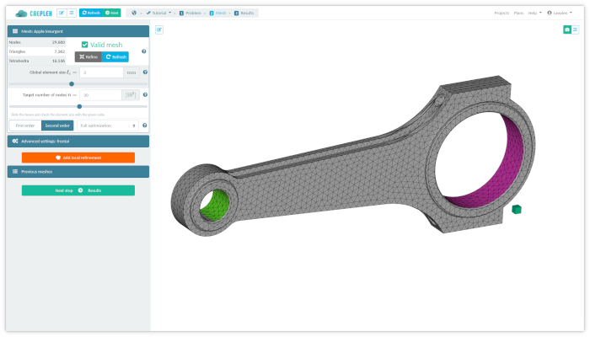Image resolution: width=590 pixels, height=337 pixels.
Task: Click the Valid mesh checkmark
Action: [85, 44]
